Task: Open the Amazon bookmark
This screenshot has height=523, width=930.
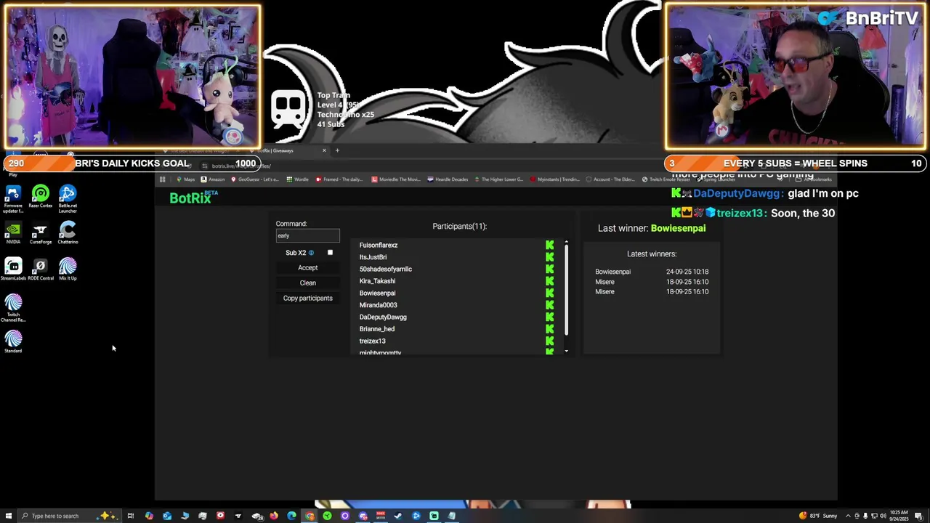Action: pyautogui.click(x=213, y=179)
